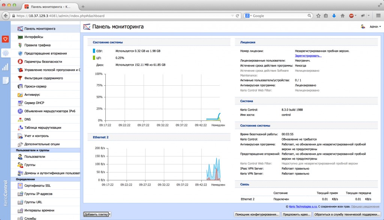This screenshot has height=220, width=384.
Task: Go to browser home page icon
Action: [342, 16]
